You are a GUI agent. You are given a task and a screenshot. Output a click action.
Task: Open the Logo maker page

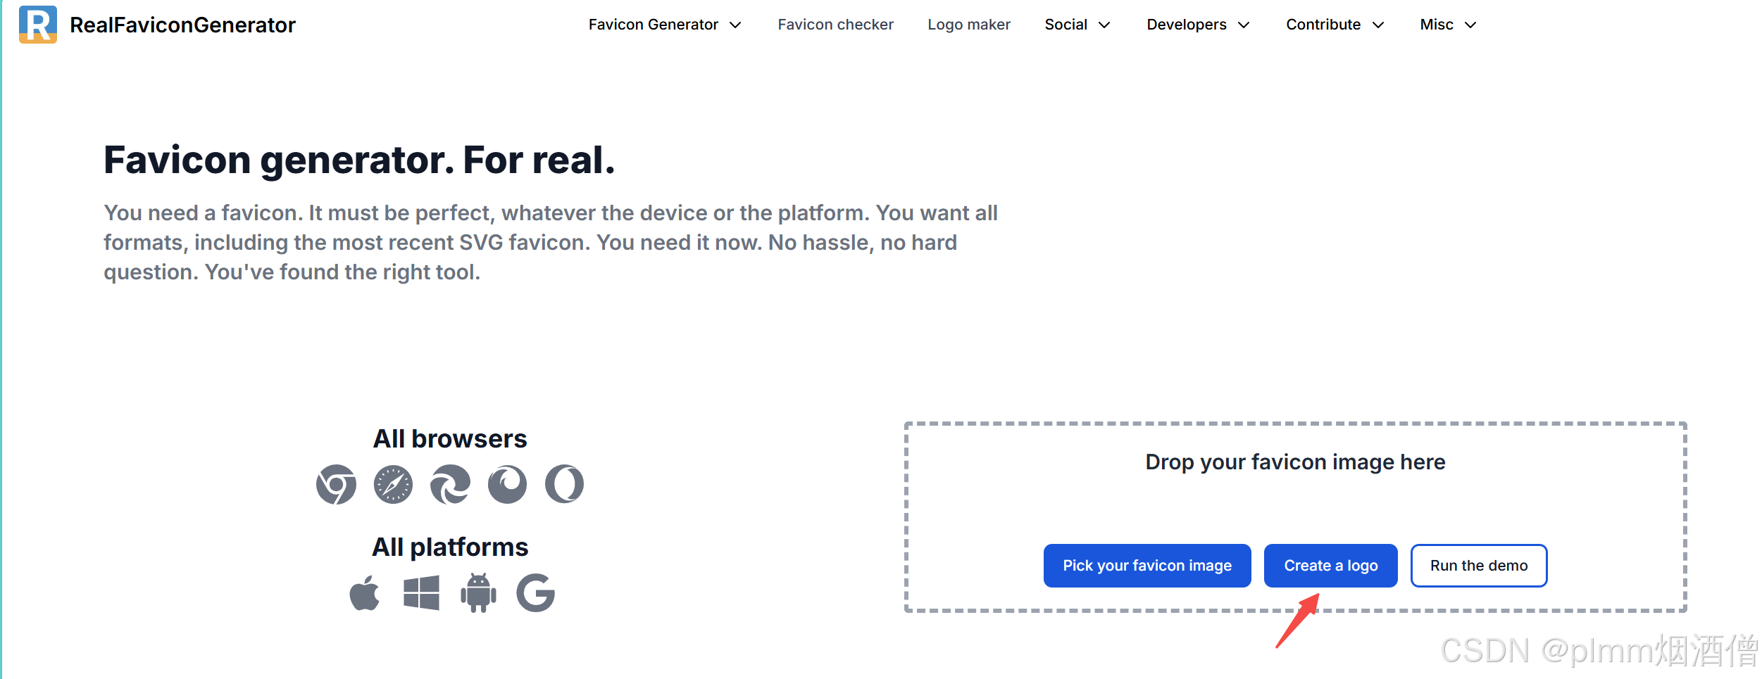pyautogui.click(x=969, y=25)
